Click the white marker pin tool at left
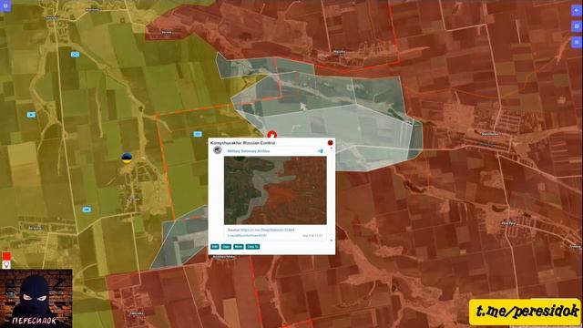The width and height of the screenshot is (583, 328). (x=6, y=264)
